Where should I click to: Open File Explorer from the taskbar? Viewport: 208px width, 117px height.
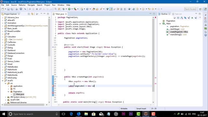tap(86, 114)
